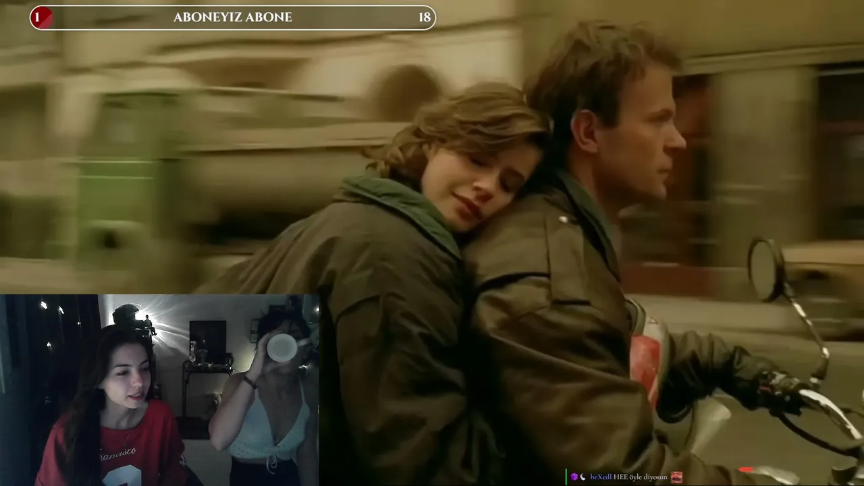This screenshot has height=486, width=864.
Task: Click the goal target number 18
Action: click(x=424, y=18)
